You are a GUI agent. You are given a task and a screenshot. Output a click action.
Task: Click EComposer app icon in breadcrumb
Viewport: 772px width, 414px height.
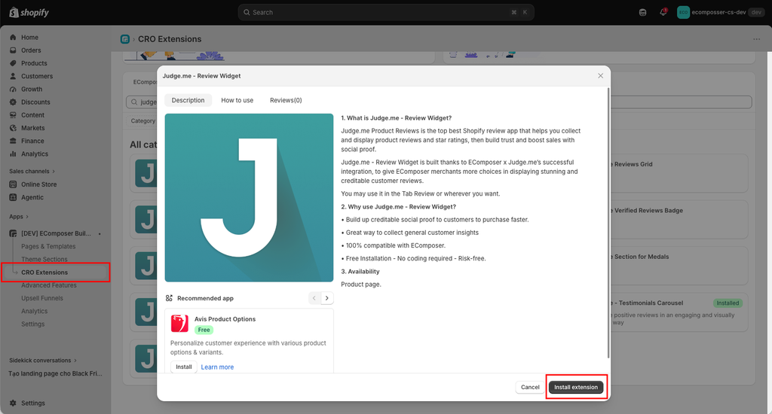(125, 39)
